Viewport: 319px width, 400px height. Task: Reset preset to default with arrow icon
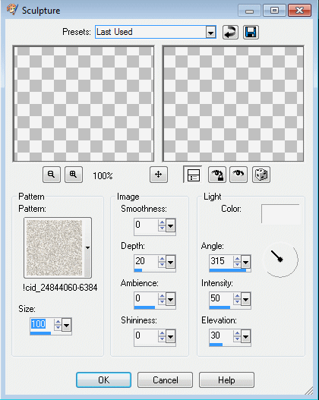tap(230, 32)
